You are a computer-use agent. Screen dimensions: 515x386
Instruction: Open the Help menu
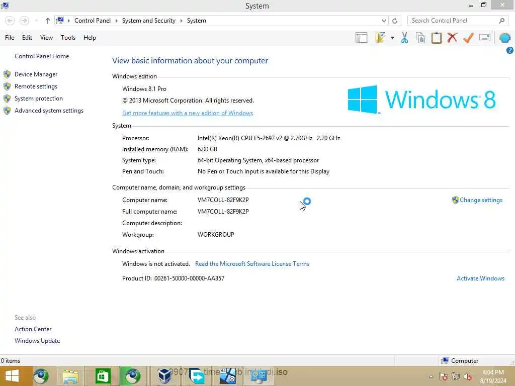point(90,38)
